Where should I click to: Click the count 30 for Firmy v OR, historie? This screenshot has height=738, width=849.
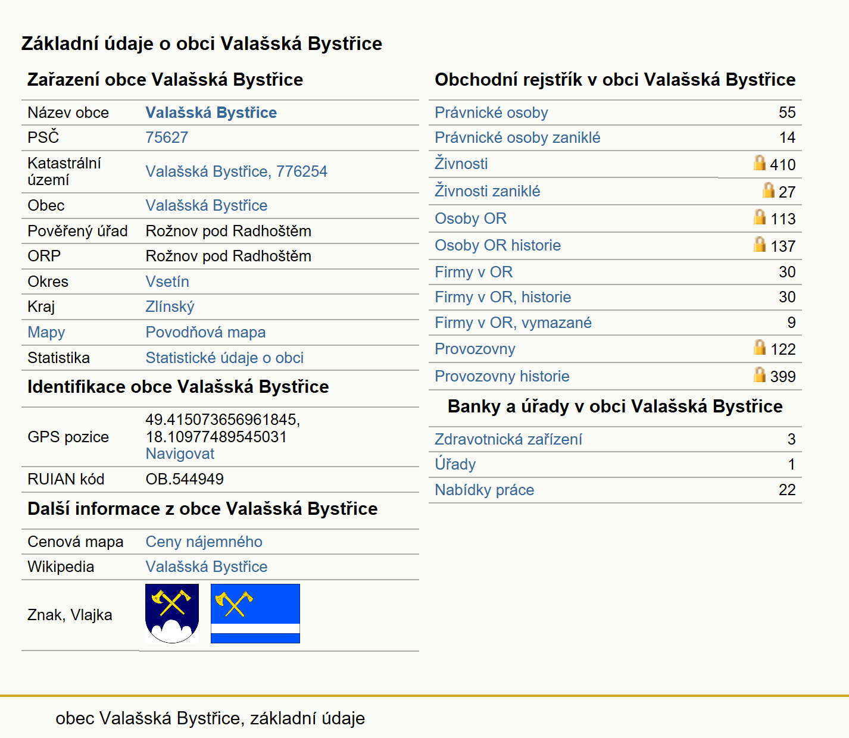tap(787, 297)
